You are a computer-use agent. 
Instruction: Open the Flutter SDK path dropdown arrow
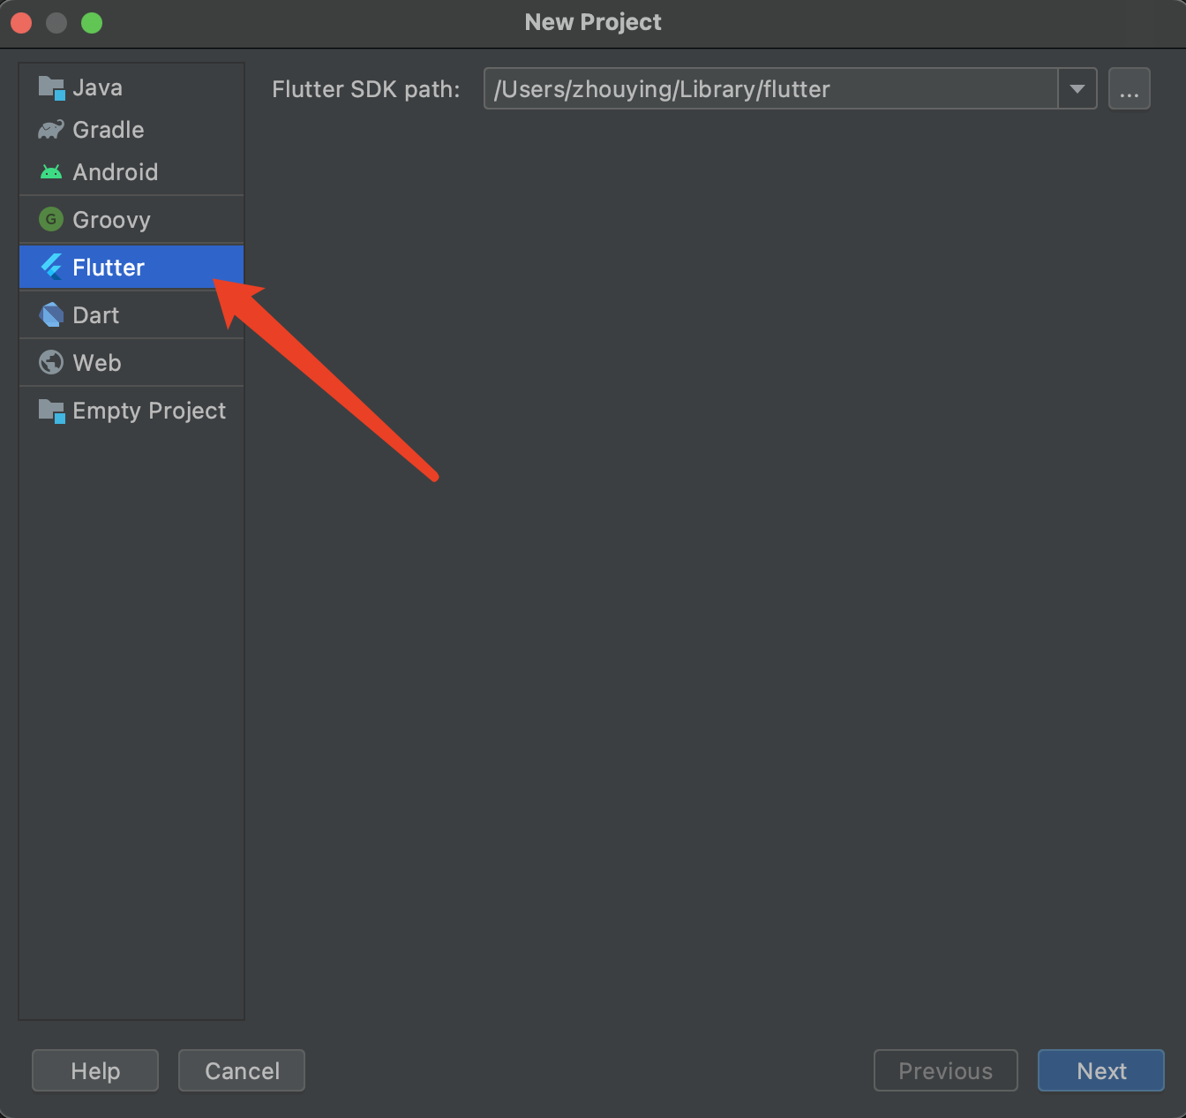(x=1077, y=88)
